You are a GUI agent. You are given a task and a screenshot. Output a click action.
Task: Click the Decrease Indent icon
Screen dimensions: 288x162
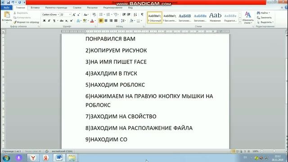(x=124, y=15)
